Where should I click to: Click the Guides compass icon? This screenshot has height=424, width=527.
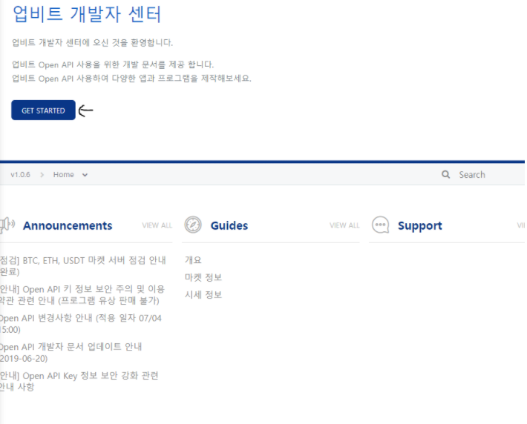(x=193, y=225)
